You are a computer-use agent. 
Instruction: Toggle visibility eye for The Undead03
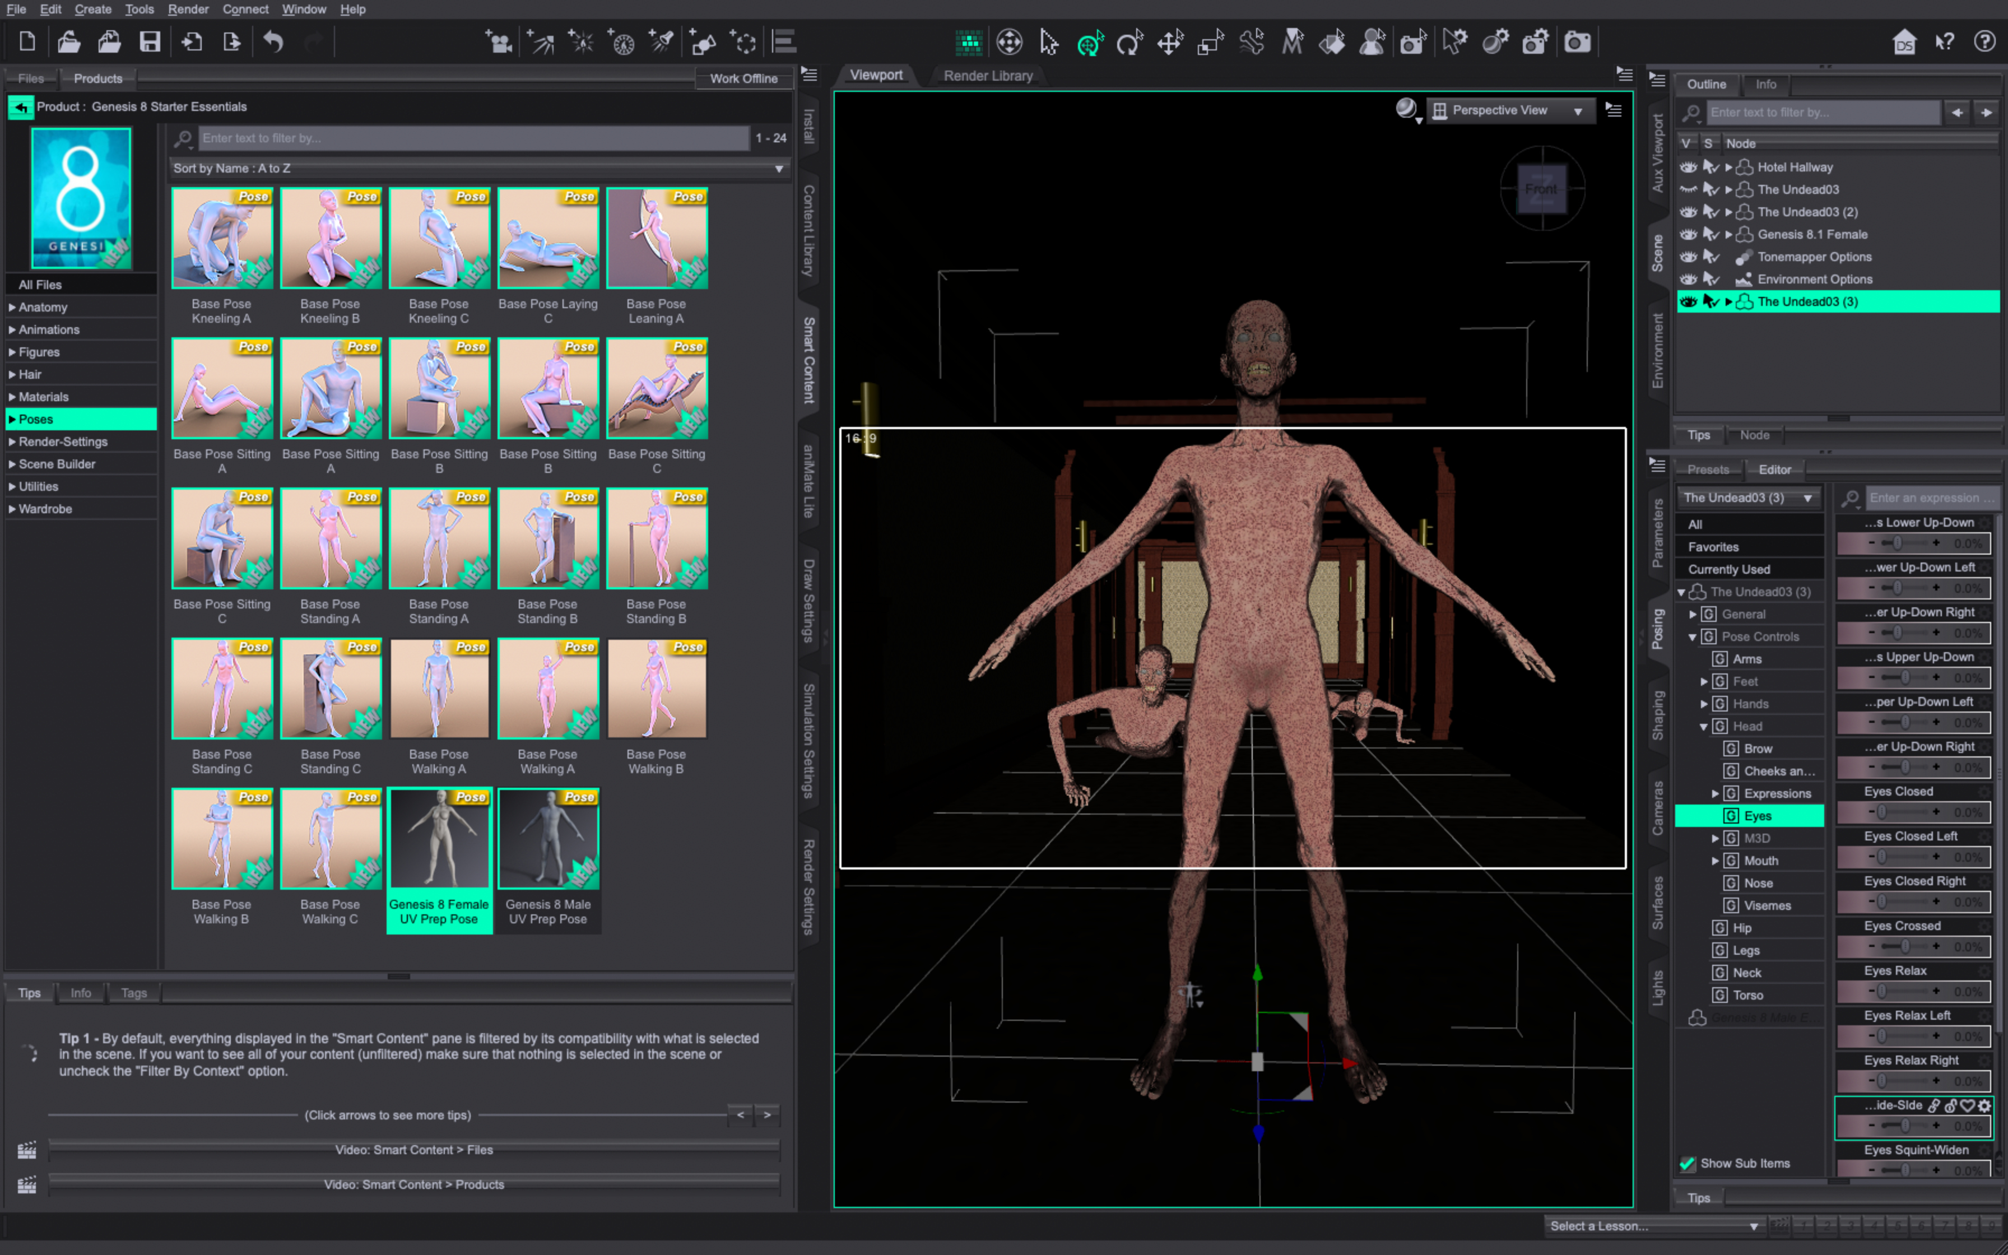pos(1688,189)
